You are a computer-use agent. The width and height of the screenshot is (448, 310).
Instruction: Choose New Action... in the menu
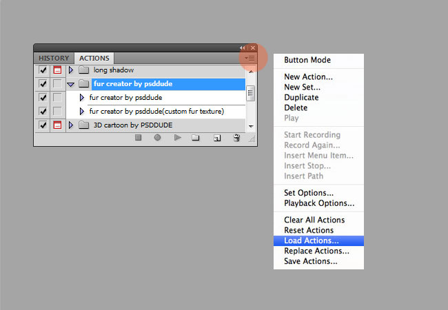[x=318, y=76]
